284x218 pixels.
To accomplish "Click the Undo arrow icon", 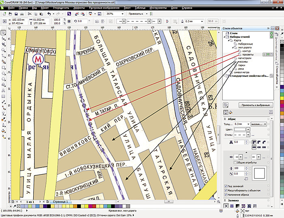I will point(49,14).
